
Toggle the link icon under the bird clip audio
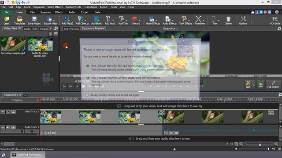pos(176,133)
